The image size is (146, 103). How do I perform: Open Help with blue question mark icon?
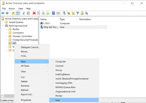click(x=54, y=13)
